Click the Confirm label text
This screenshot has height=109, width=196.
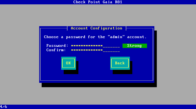[56, 50]
